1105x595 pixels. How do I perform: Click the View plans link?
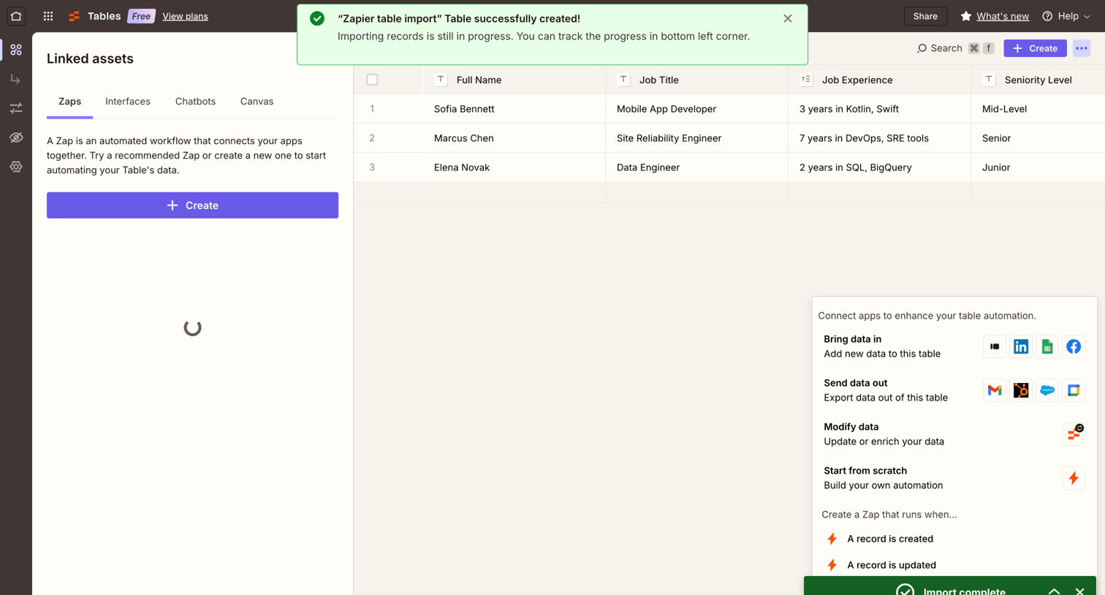tap(185, 16)
